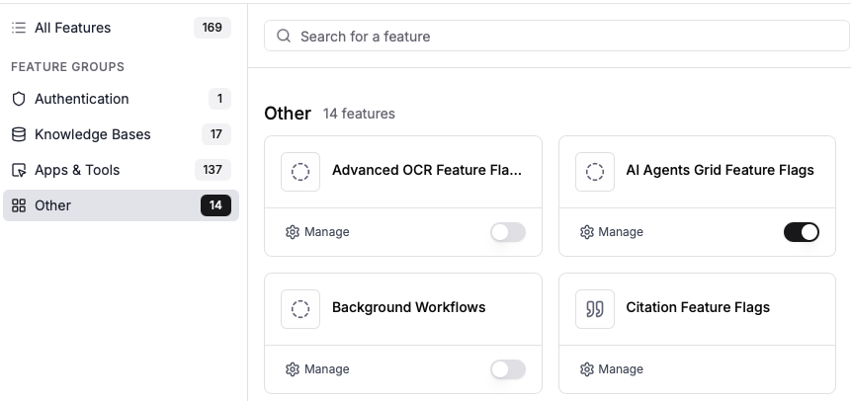
Task: Open the Knowledge Bases feature group
Action: coord(95,134)
